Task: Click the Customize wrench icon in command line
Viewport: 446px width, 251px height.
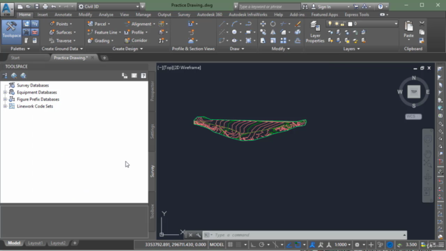Action: tap(198, 235)
